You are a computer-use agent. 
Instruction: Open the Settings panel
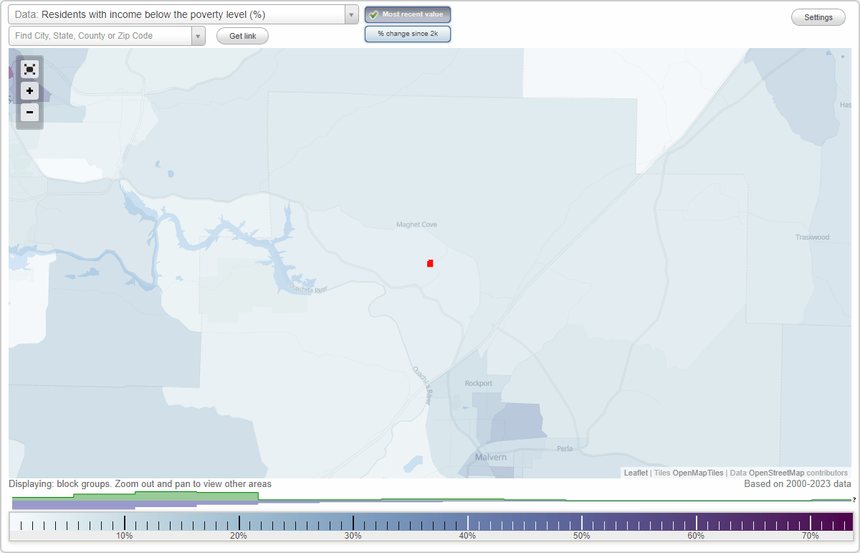818,16
